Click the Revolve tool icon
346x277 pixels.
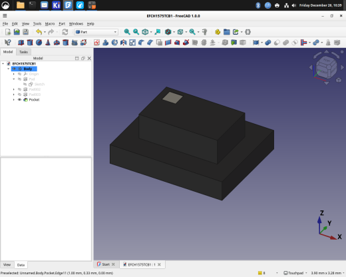pyautogui.click(x=114, y=43)
